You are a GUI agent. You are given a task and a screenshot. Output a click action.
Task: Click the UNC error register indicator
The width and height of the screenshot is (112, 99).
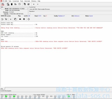pos(39,96)
